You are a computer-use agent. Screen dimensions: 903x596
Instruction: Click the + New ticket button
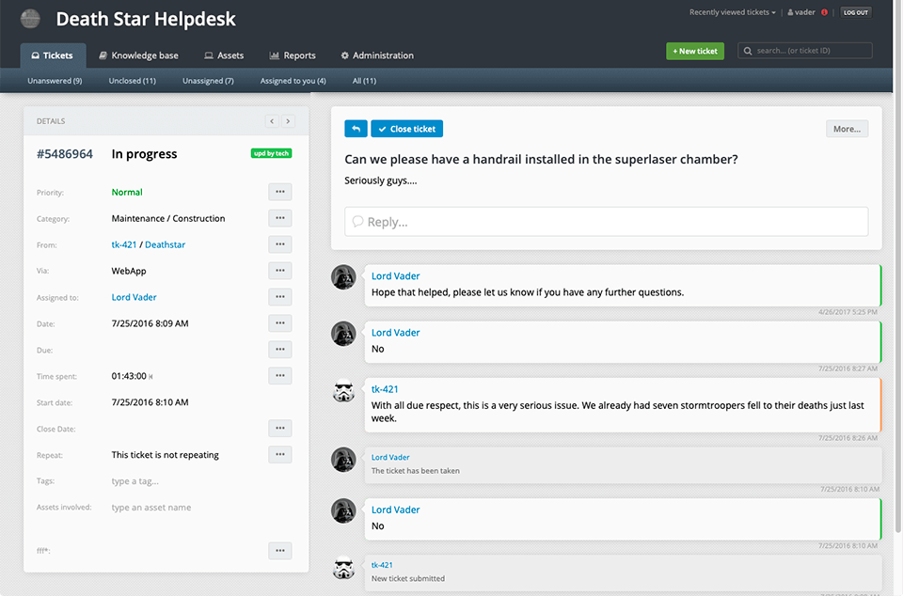tap(695, 50)
